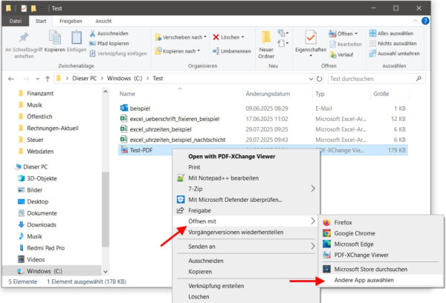Open Rechnungen-Aktuell in the sidebar

pyautogui.click(x=52, y=128)
